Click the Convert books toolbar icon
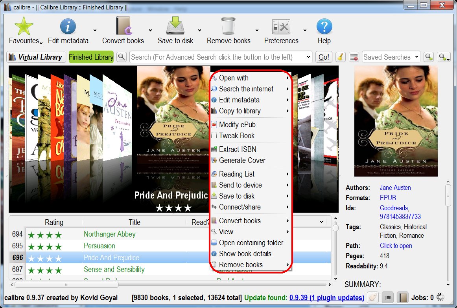This screenshot has height=308, width=457. [x=123, y=26]
